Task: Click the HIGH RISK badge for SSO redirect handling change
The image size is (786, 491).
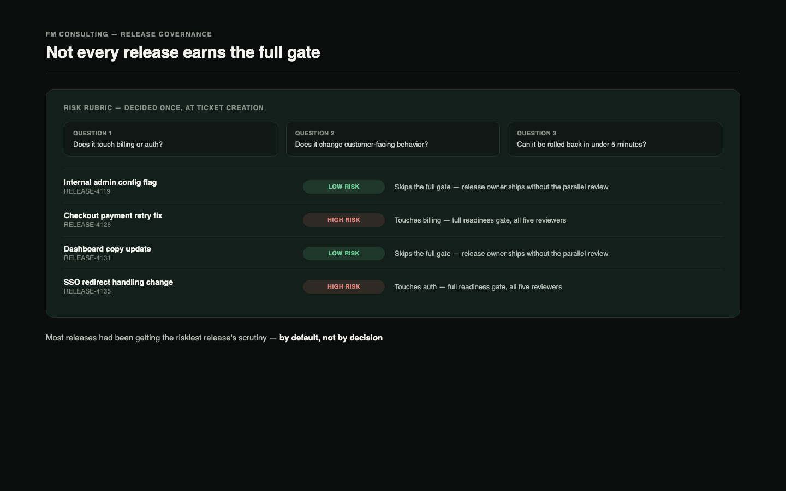Action: click(x=344, y=286)
